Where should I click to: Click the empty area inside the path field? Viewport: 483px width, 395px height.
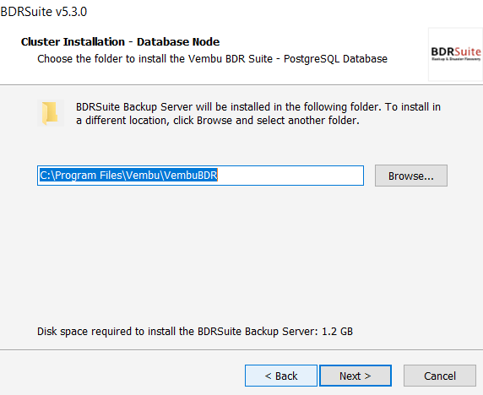tap(290, 176)
